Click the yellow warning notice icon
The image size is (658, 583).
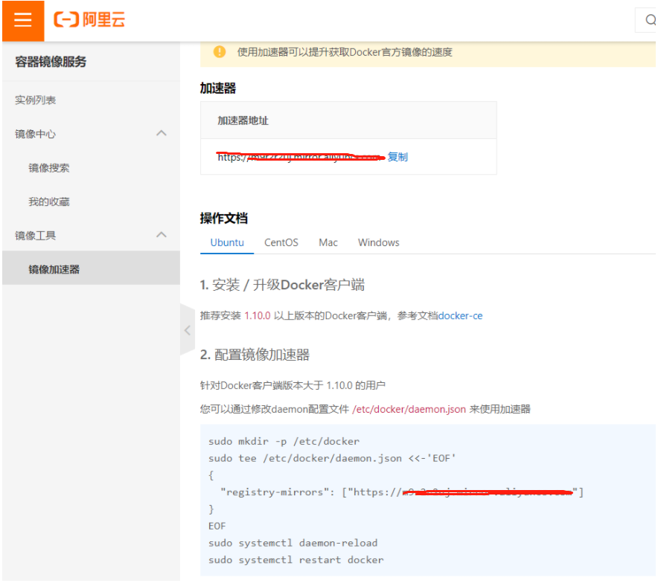220,52
